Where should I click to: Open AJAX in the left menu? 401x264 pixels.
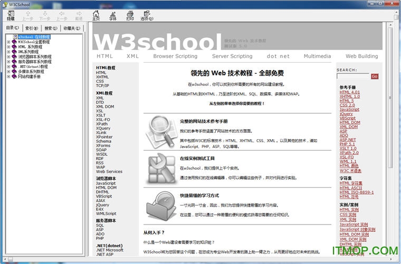[x=100, y=201]
